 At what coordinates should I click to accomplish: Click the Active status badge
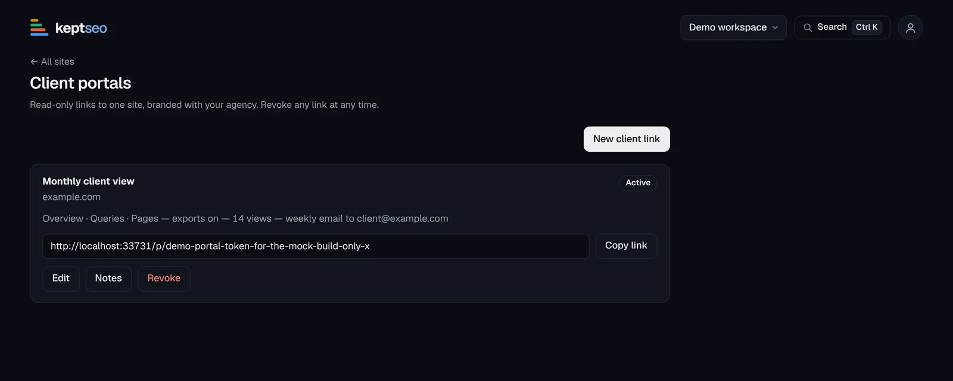638,183
